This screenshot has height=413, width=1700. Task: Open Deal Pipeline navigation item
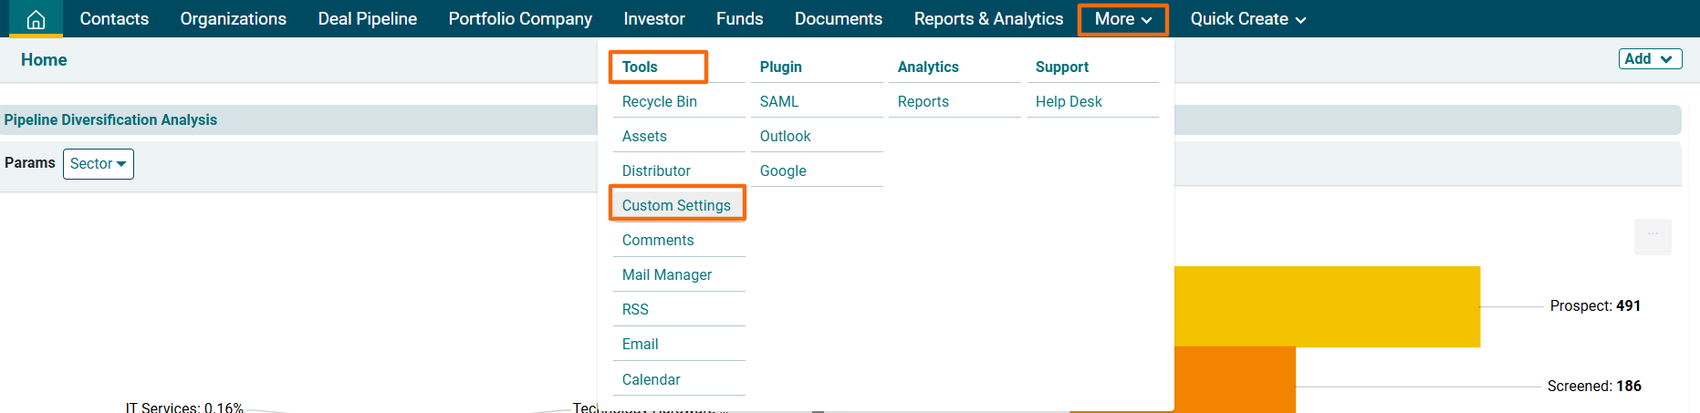pyautogui.click(x=367, y=19)
